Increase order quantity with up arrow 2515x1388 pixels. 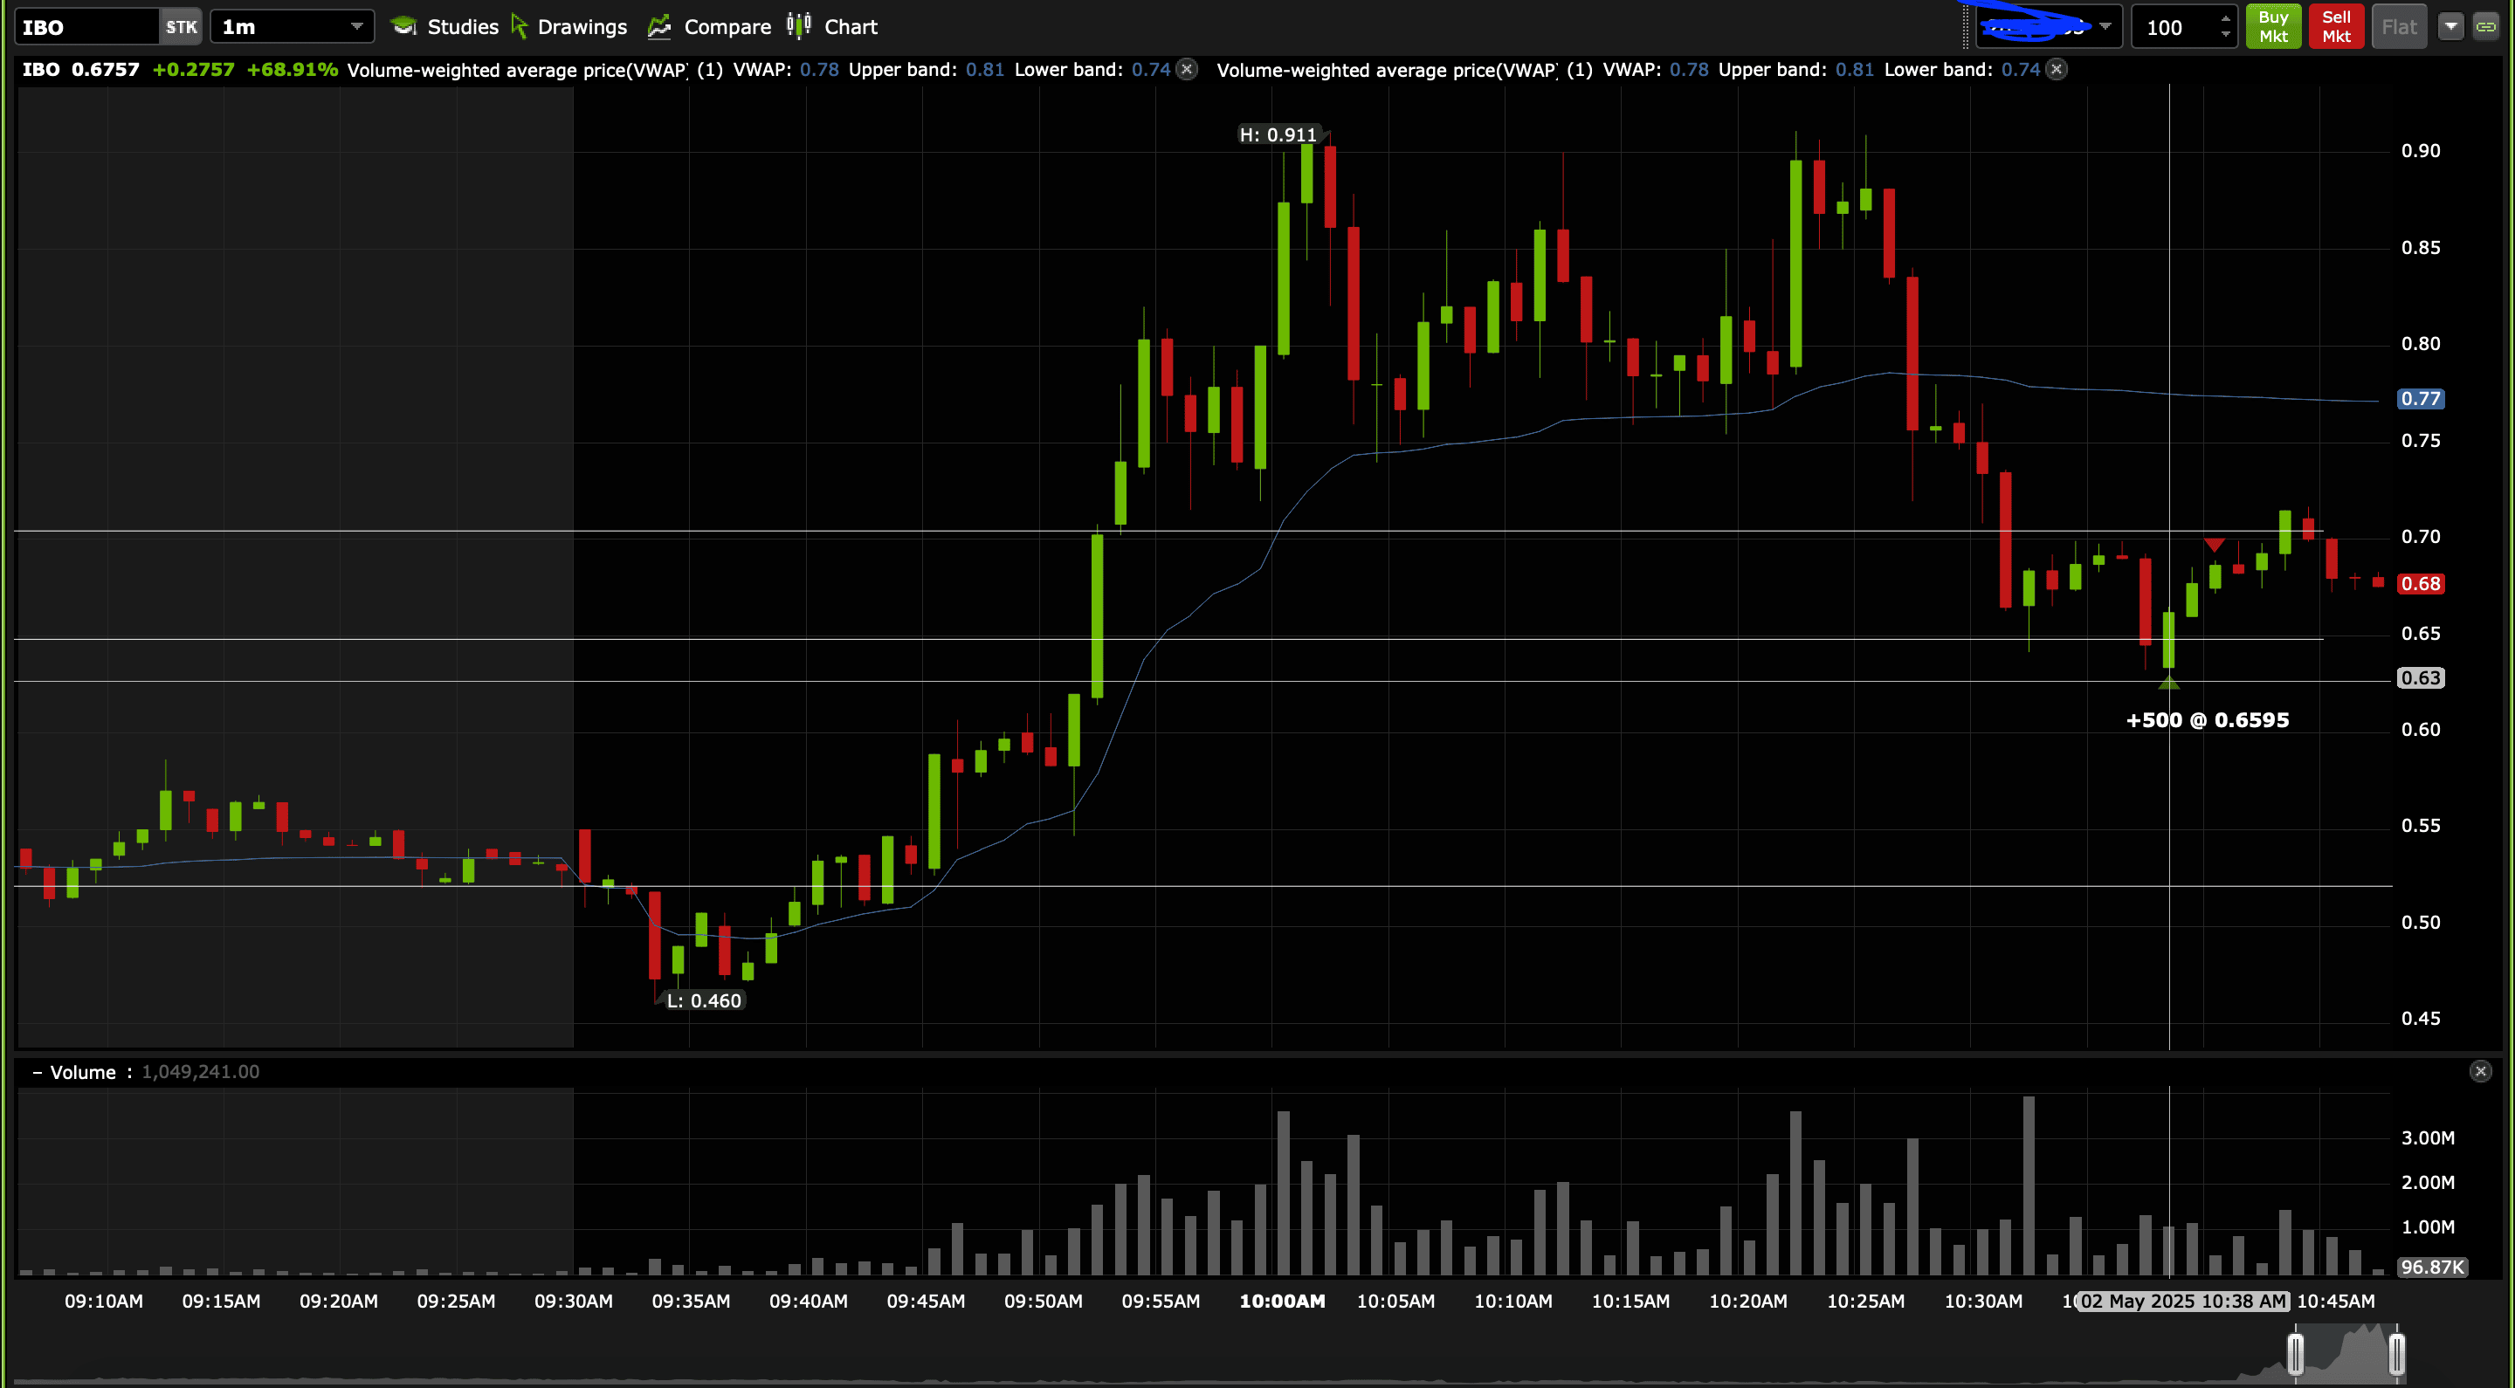(2225, 18)
